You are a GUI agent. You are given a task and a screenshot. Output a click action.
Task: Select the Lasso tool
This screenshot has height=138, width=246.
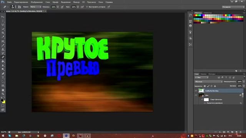pos(3,25)
